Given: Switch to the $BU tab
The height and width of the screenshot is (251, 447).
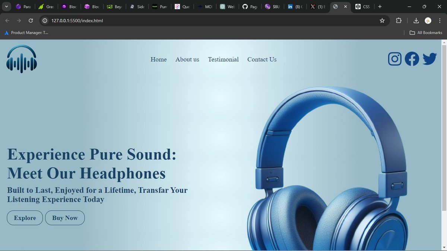Looking at the screenshot, I should click(273, 7).
